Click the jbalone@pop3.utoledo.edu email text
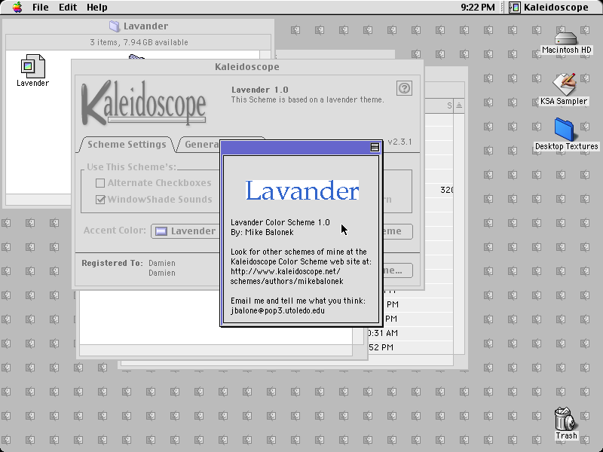Viewport: 603px width, 452px height. pos(277,310)
